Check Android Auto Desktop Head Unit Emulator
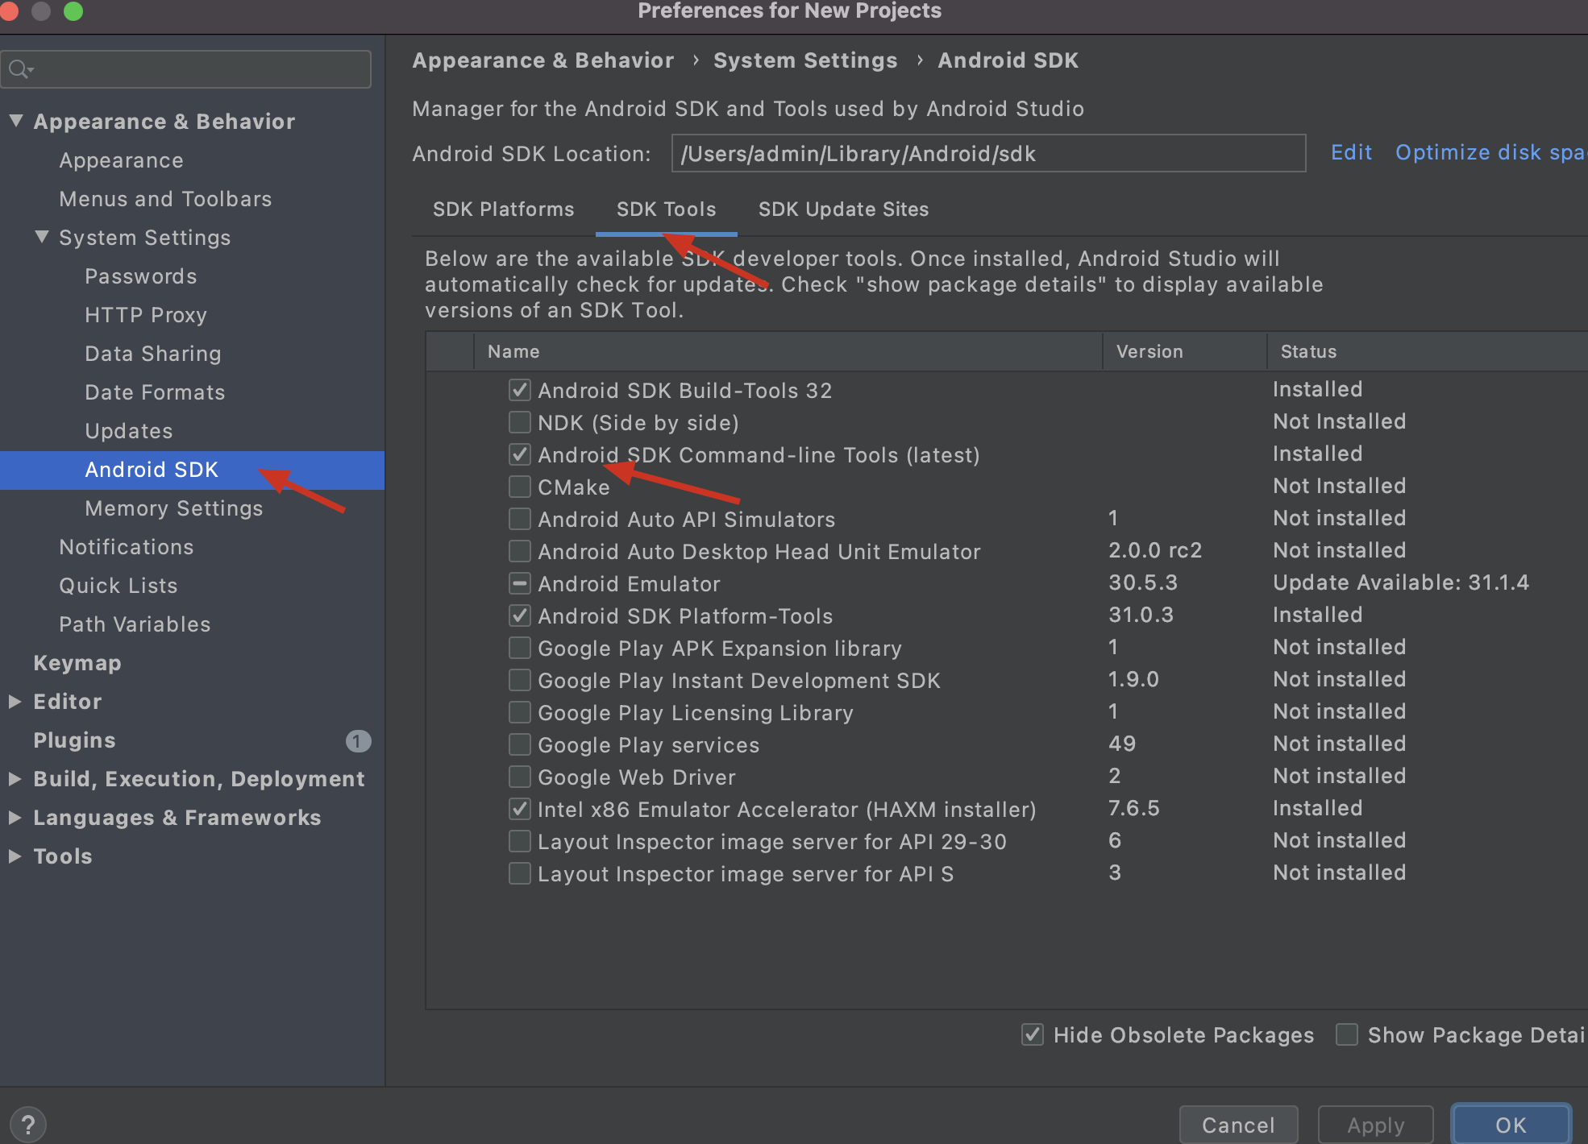 [520, 552]
